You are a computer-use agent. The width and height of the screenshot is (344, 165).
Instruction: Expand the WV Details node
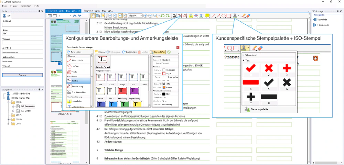pyautogui.click(x=13, y=111)
